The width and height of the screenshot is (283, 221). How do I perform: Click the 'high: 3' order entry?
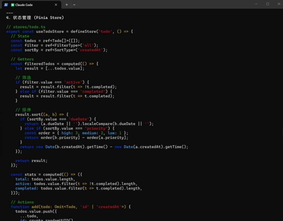(x=70, y=133)
